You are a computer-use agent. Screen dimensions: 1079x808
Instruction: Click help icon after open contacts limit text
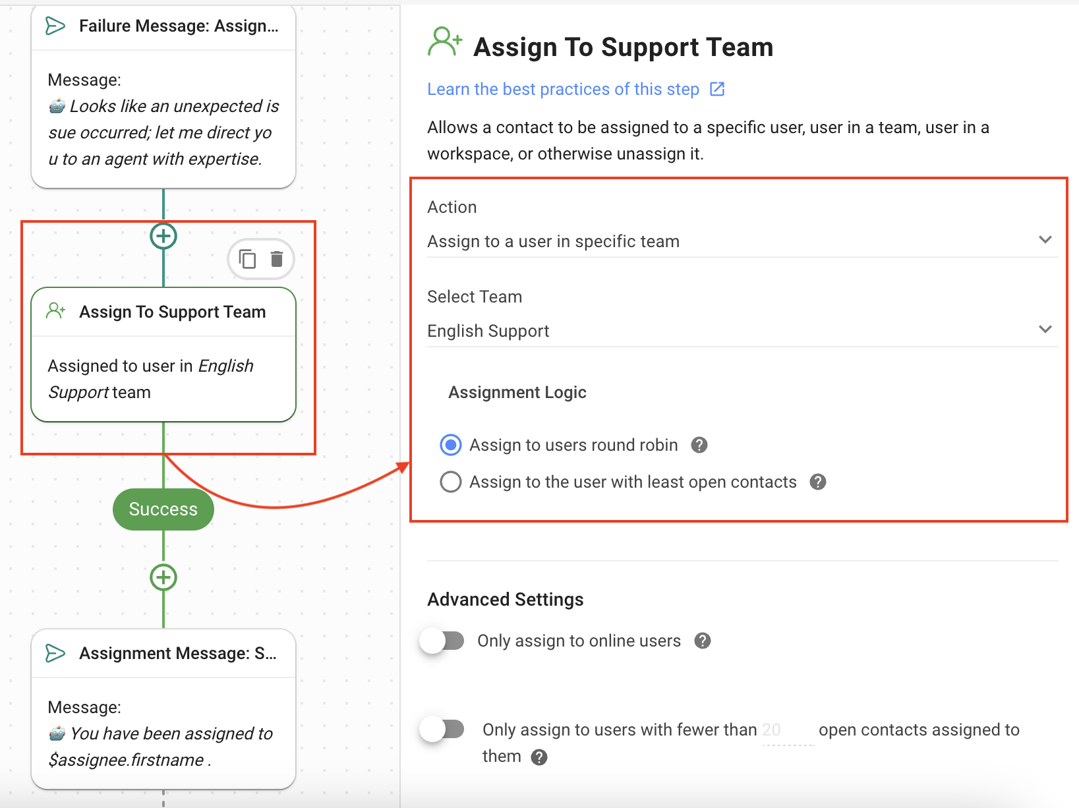point(539,757)
